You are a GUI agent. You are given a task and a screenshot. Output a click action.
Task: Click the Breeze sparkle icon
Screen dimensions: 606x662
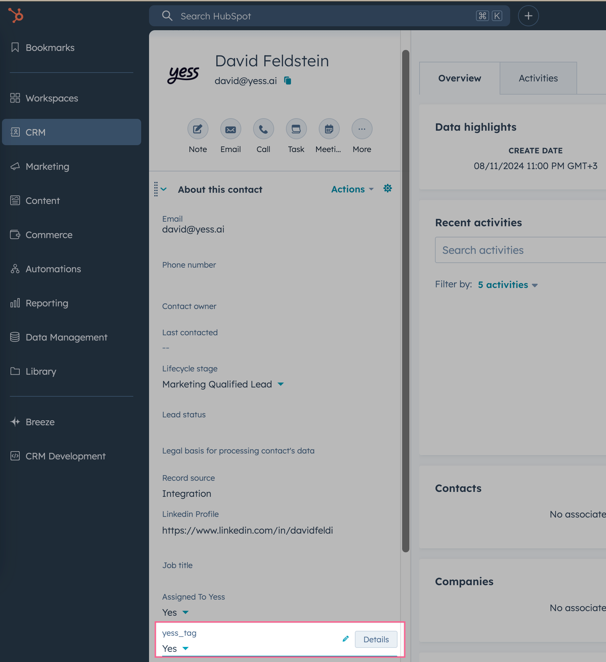tap(15, 422)
